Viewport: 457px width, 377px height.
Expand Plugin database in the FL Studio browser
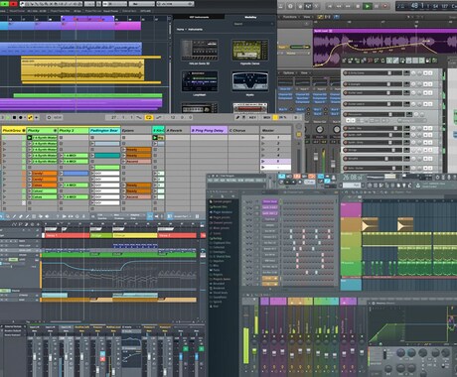[222, 212]
